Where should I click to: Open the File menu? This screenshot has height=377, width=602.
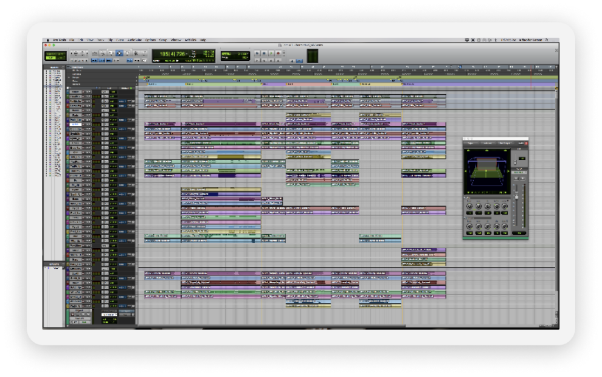click(72, 40)
